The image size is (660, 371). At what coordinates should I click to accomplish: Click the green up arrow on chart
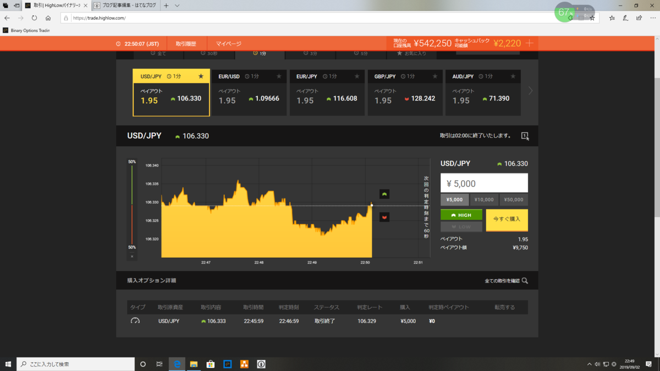[384, 194]
